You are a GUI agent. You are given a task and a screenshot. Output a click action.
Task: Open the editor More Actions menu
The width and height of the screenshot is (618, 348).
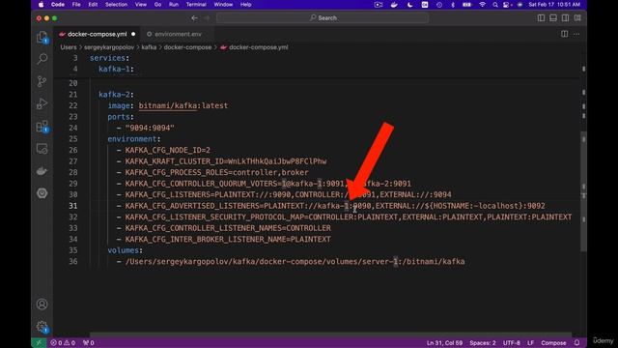576,35
